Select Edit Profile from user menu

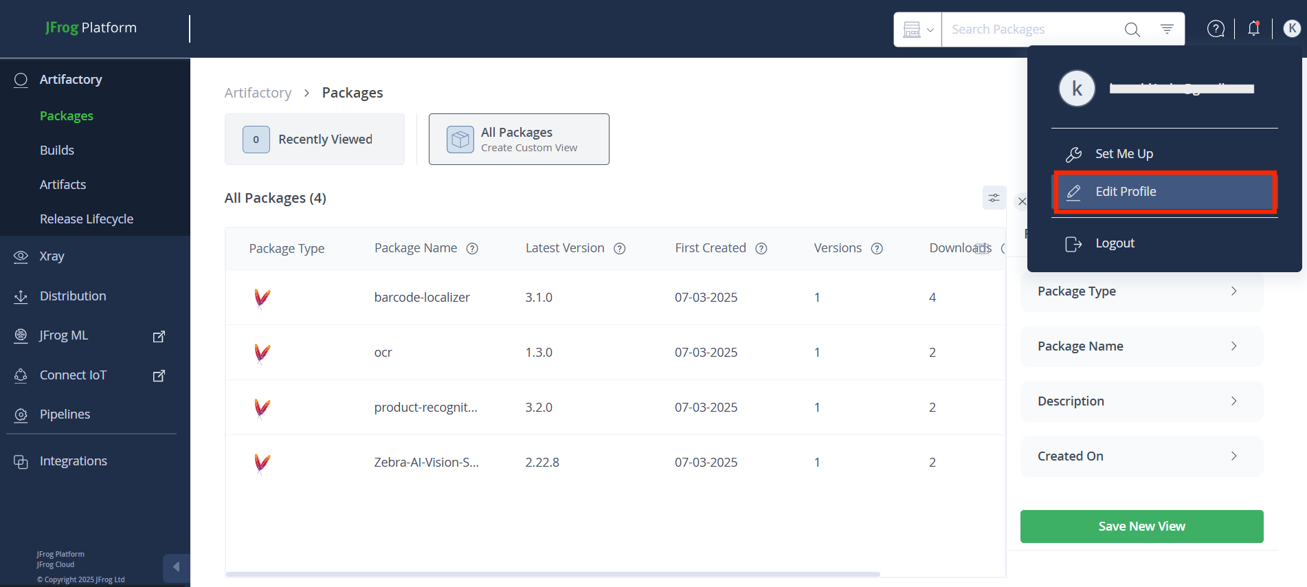pyautogui.click(x=1165, y=192)
